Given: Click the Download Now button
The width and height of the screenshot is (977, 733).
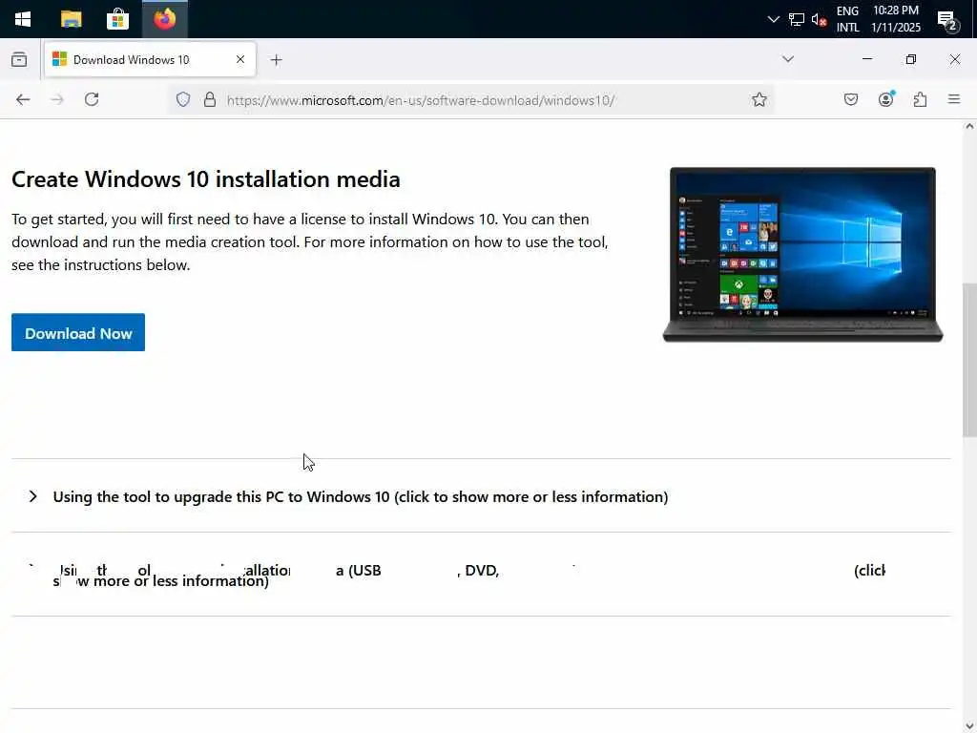Looking at the screenshot, I should (78, 333).
